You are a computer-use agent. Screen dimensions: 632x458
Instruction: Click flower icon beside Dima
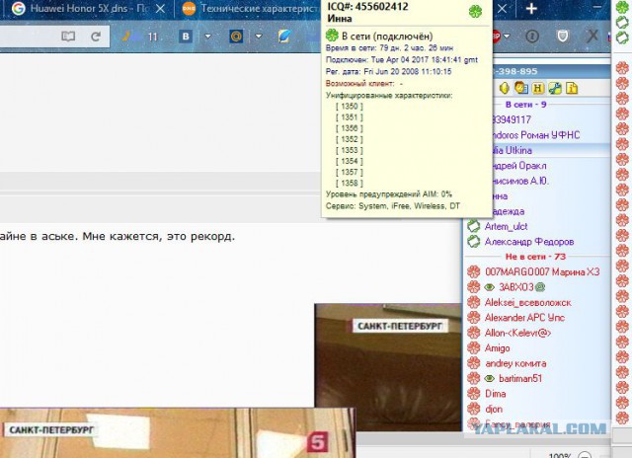(x=474, y=394)
